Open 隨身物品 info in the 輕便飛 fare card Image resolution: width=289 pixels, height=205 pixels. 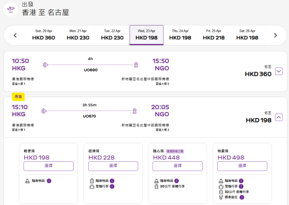click(49, 181)
